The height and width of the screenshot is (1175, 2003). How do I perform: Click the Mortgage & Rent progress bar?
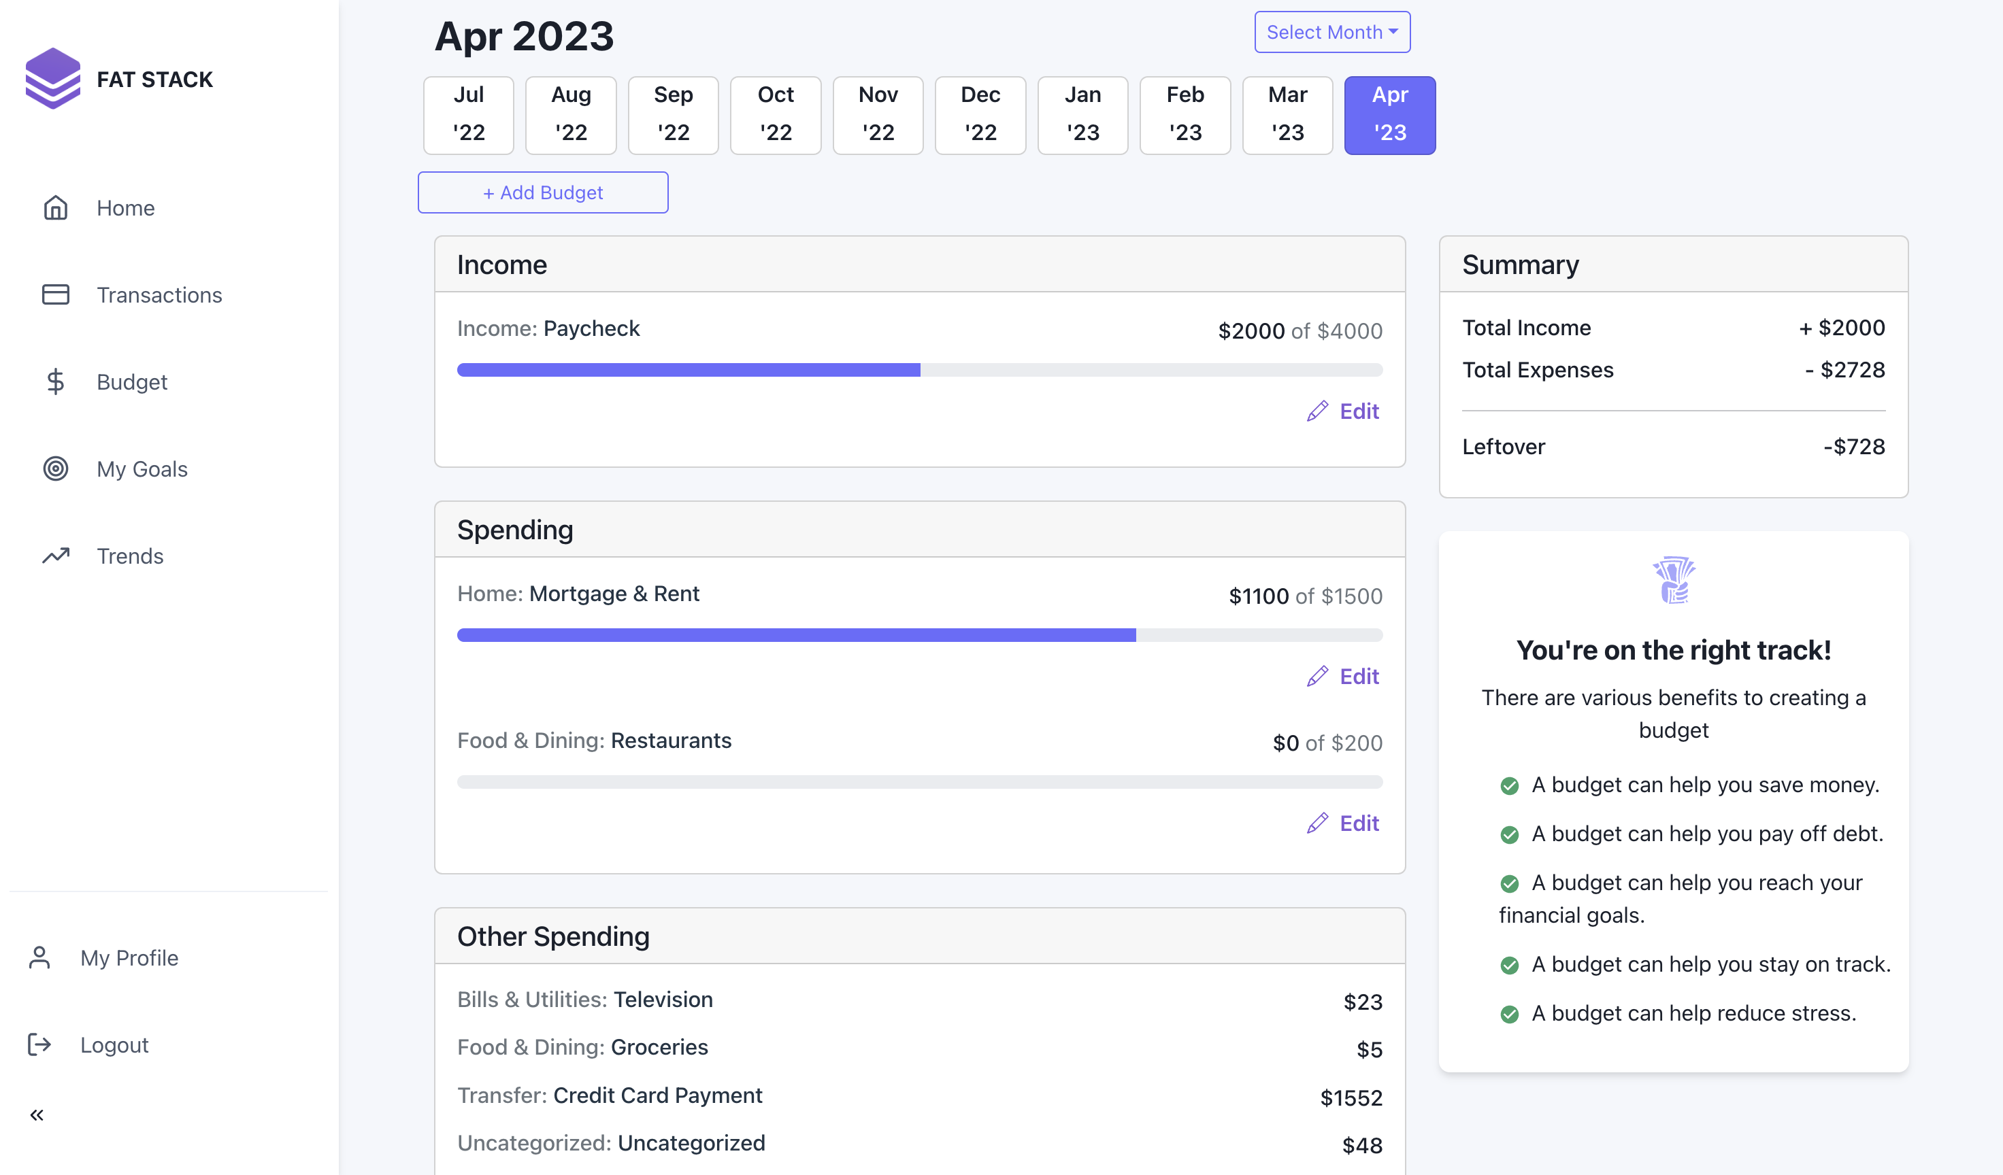[x=919, y=636]
